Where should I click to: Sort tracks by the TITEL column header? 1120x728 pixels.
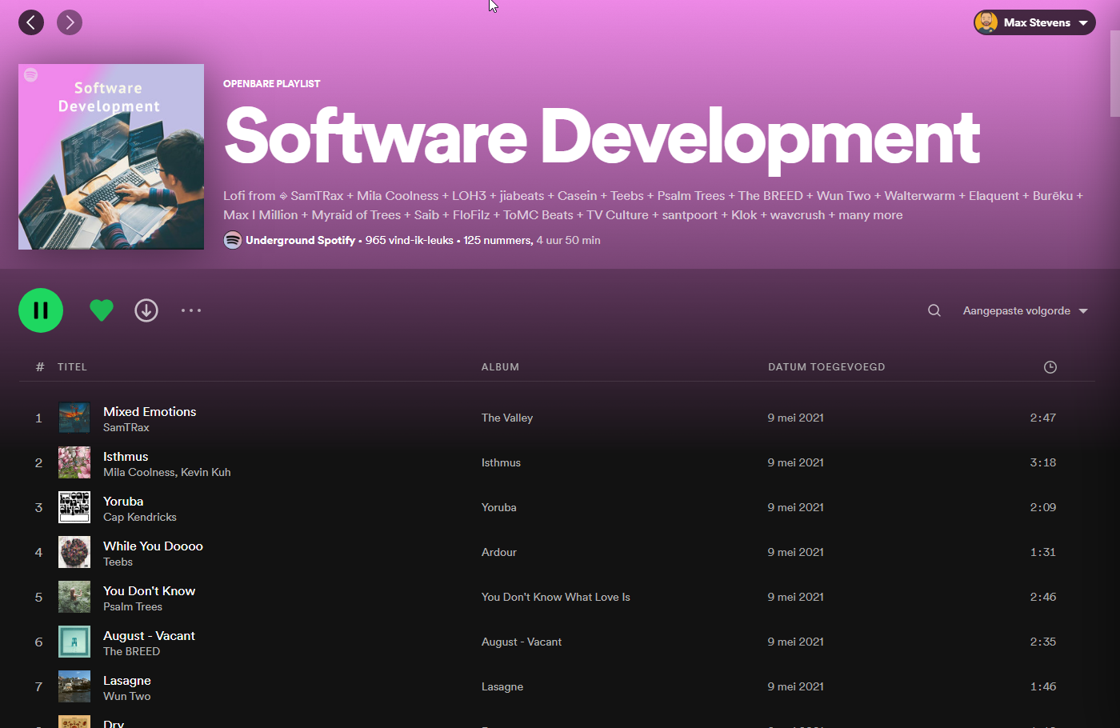(72, 367)
